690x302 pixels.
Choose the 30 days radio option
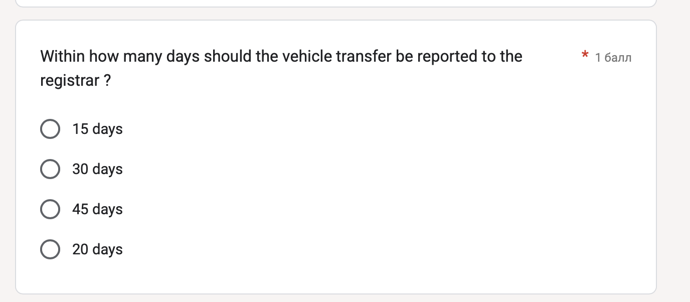[50, 169]
